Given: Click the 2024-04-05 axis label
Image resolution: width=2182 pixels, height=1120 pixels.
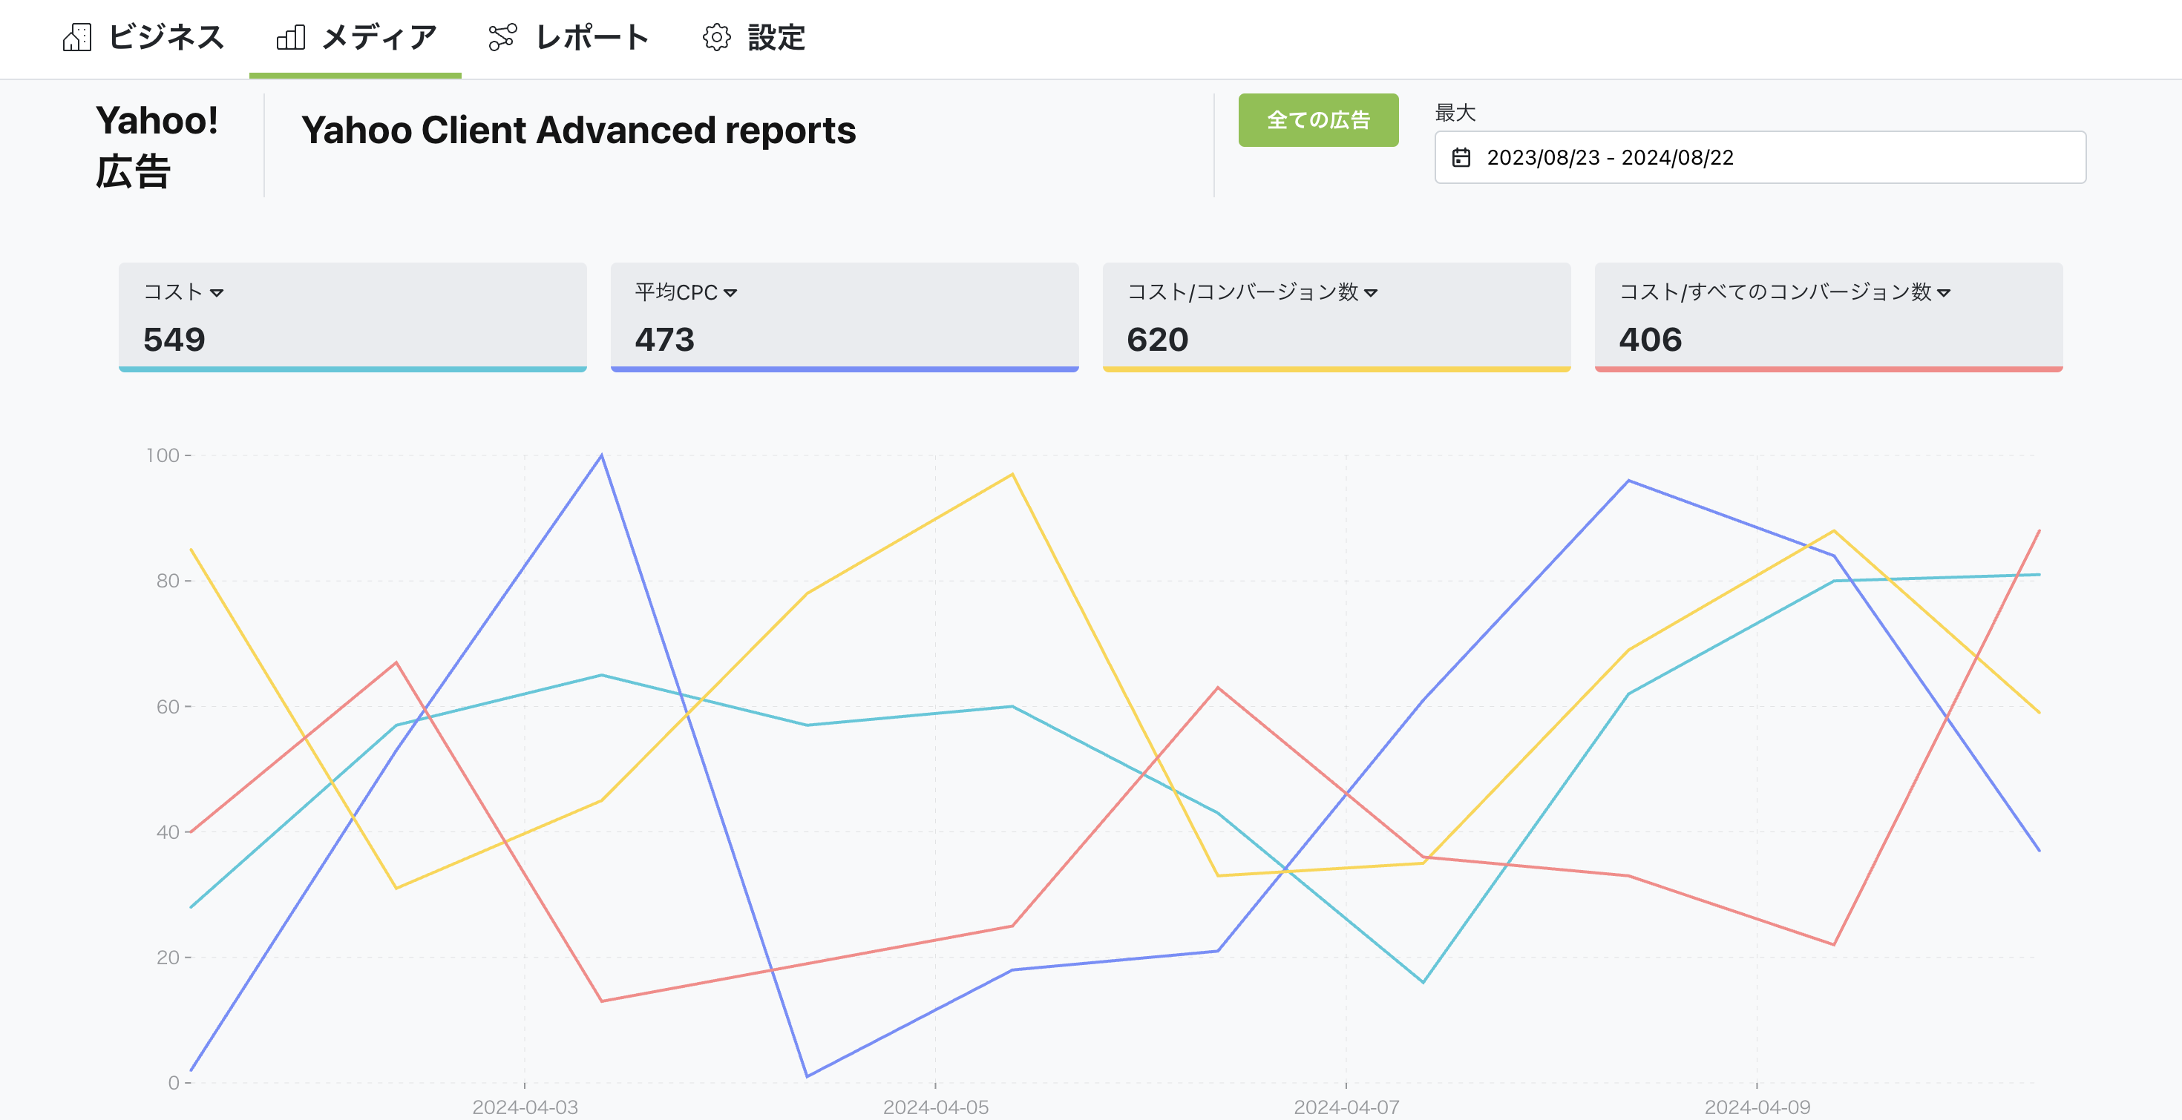Looking at the screenshot, I should [x=935, y=1106].
